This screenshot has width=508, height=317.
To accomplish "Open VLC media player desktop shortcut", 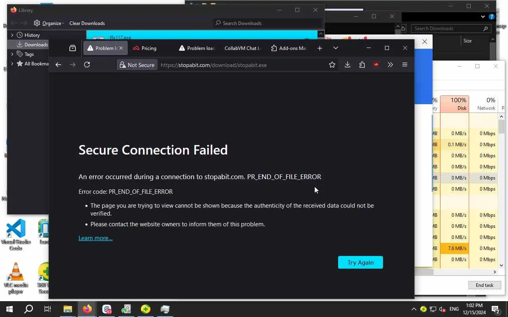I will [16, 278].
